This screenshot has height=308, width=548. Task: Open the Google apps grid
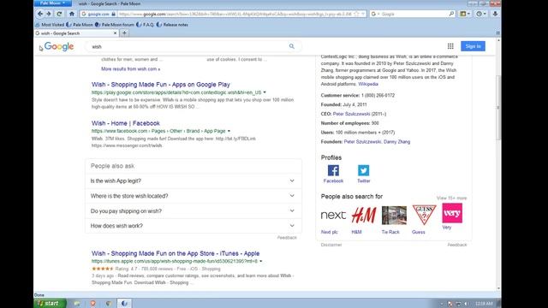pyautogui.click(x=450, y=46)
